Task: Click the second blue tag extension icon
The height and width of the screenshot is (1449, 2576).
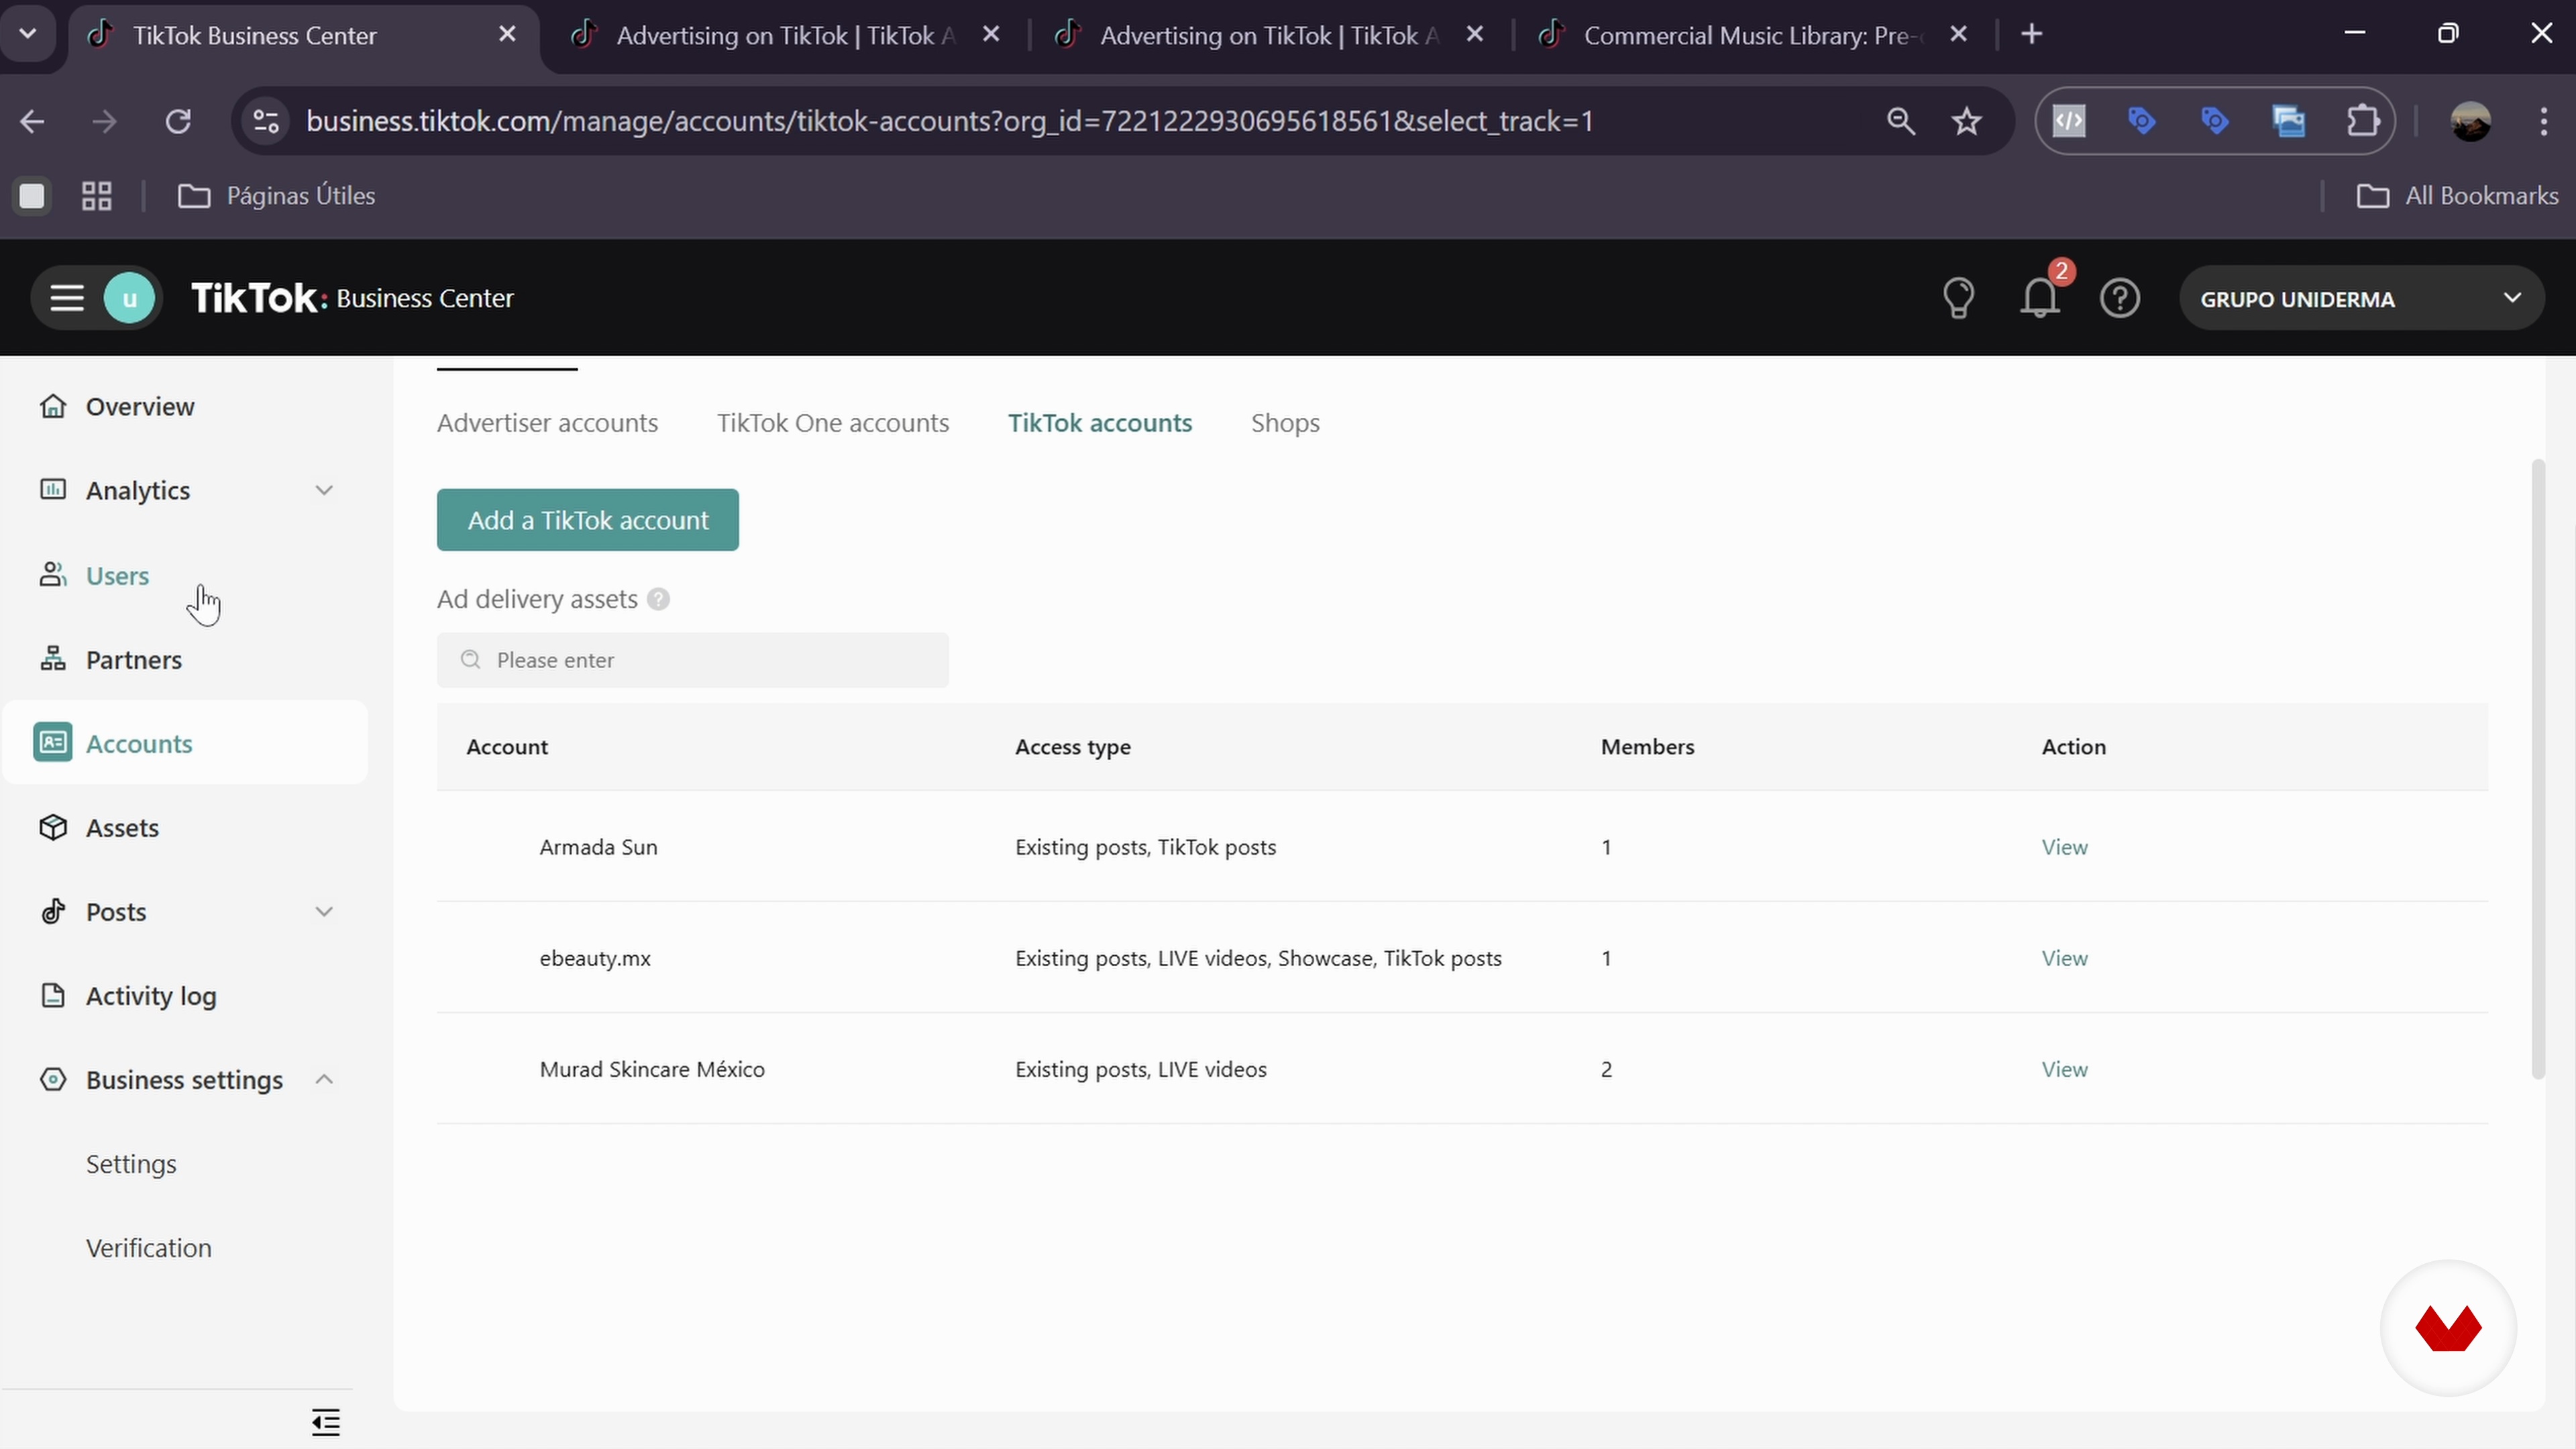Action: coord(2215,122)
